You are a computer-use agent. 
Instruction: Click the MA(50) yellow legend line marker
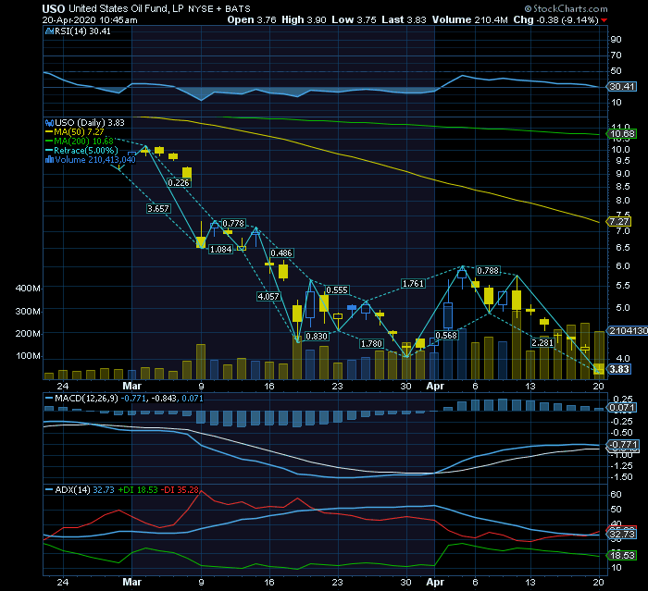(50, 131)
